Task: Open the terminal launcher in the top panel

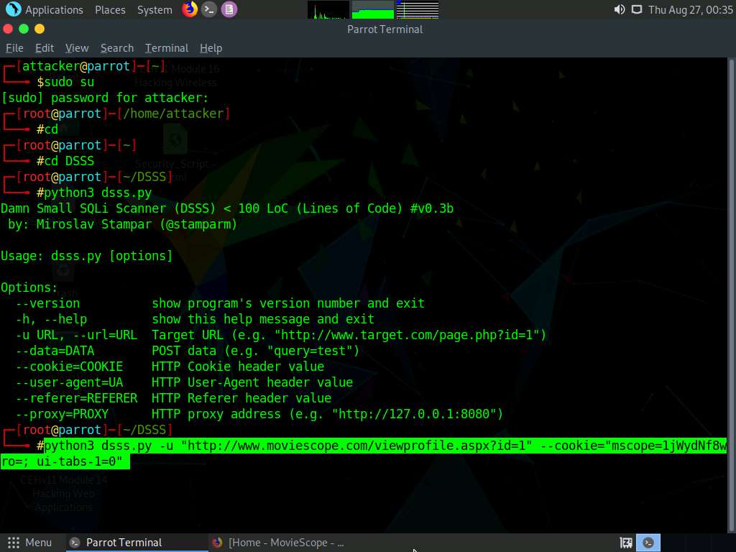Action: pyautogui.click(x=208, y=9)
